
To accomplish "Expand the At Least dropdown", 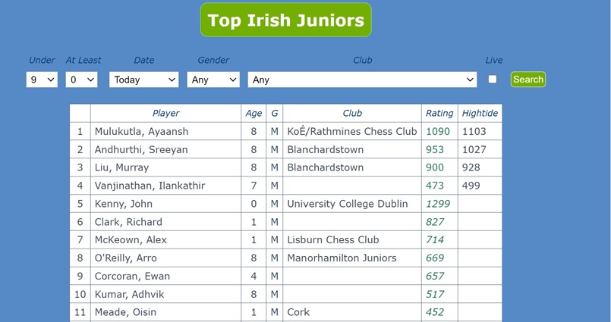I will (x=81, y=80).
